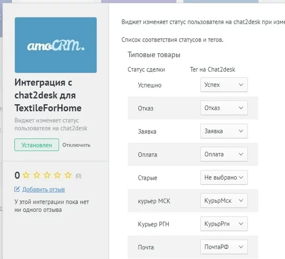This screenshot has width=285, height=259.
Task: Expand the Курьер РГН tag dropdown
Action: coord(224,224)
